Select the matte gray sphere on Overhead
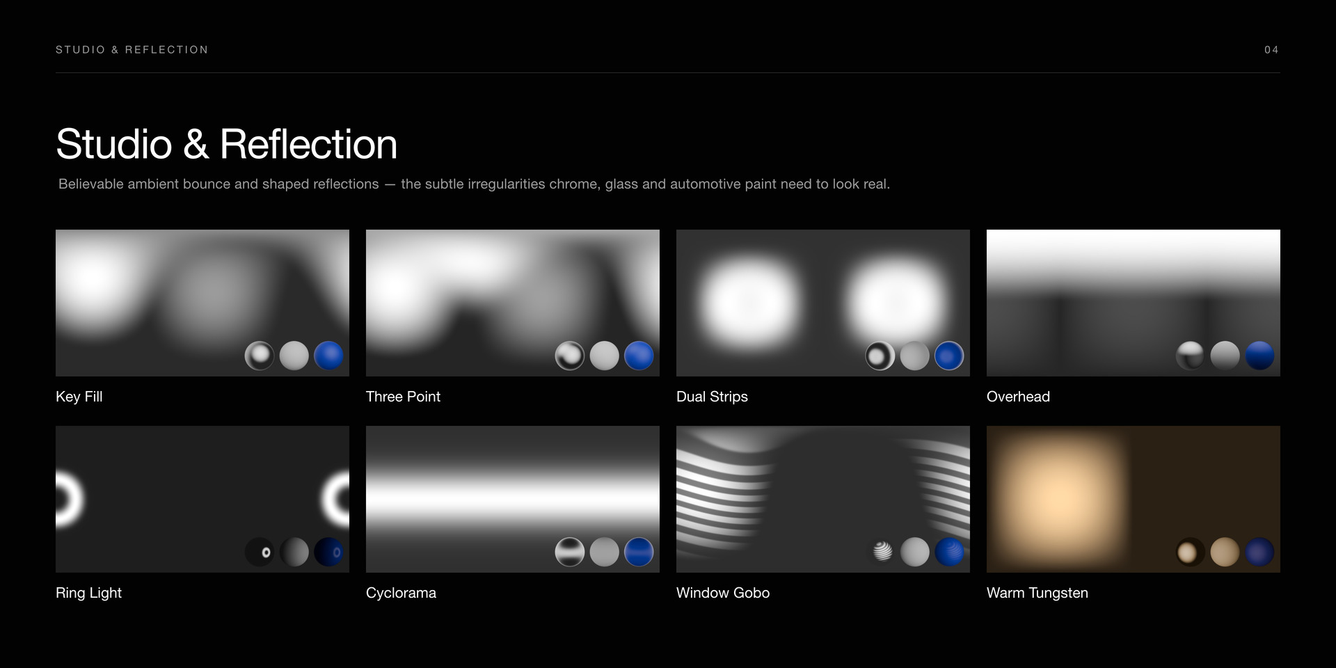Image resolution: width=1336 pixels, height=668 pixels. pos(1225,356)
